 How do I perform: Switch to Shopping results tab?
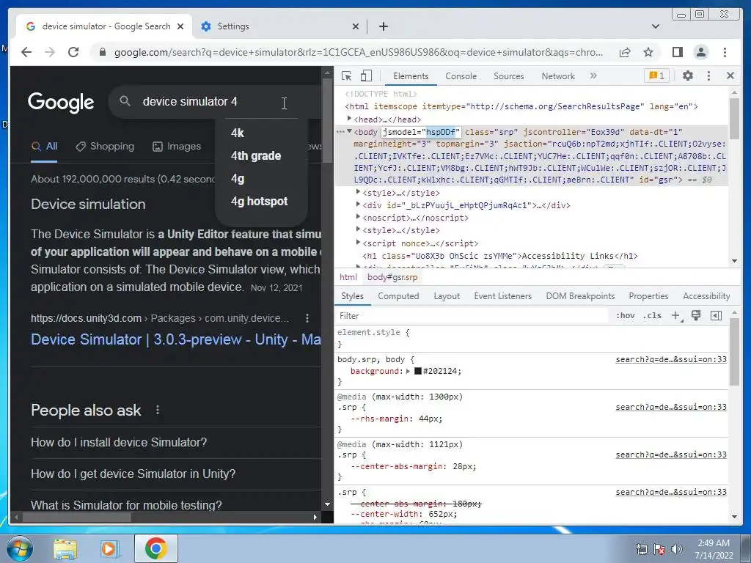coord(105,147)
